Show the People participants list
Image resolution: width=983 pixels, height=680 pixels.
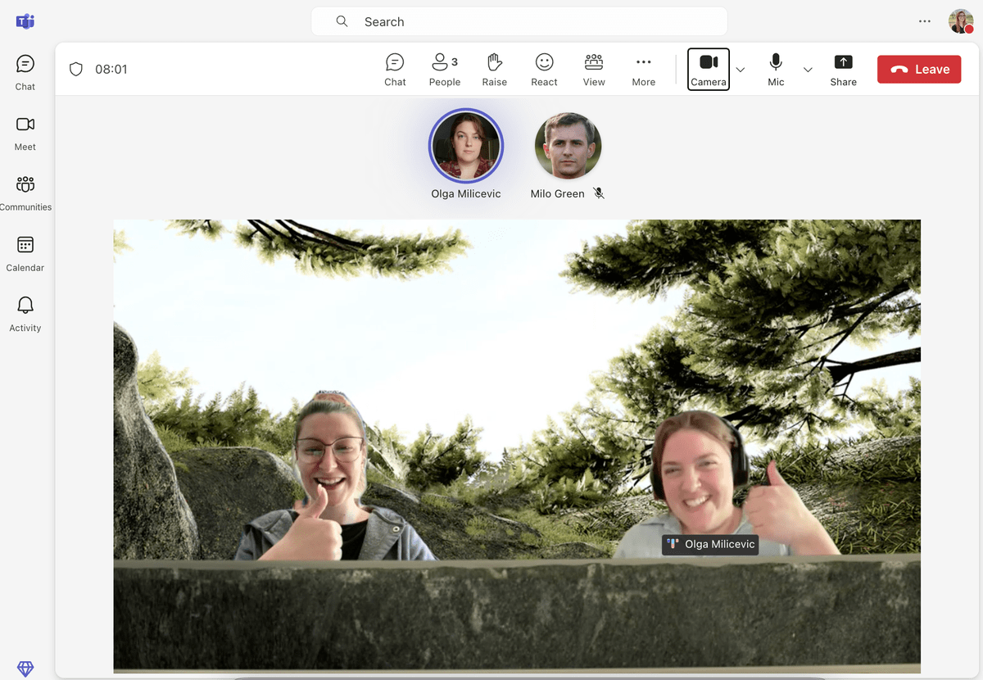click(x=444, y=70)
